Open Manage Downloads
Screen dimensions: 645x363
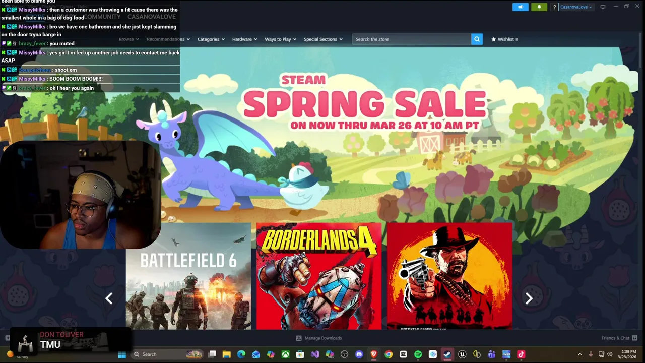[318, 338]
